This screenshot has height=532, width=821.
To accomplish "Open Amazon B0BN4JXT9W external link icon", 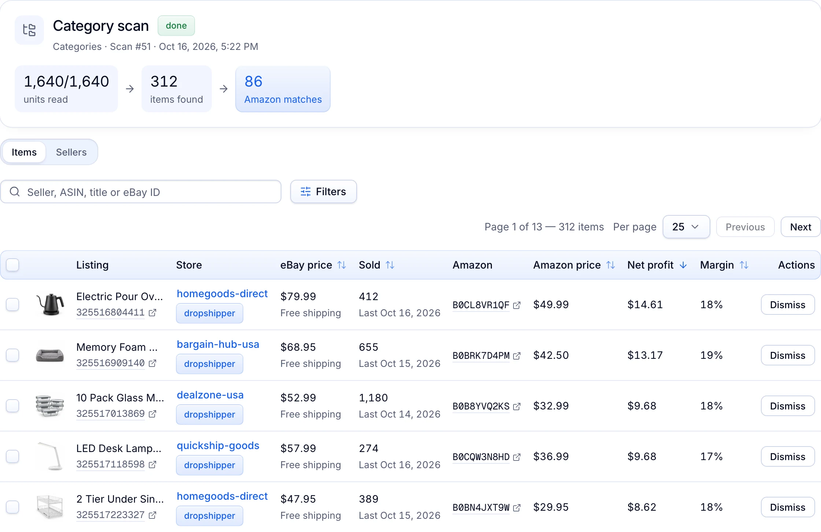I will click(x=517, y=508).
